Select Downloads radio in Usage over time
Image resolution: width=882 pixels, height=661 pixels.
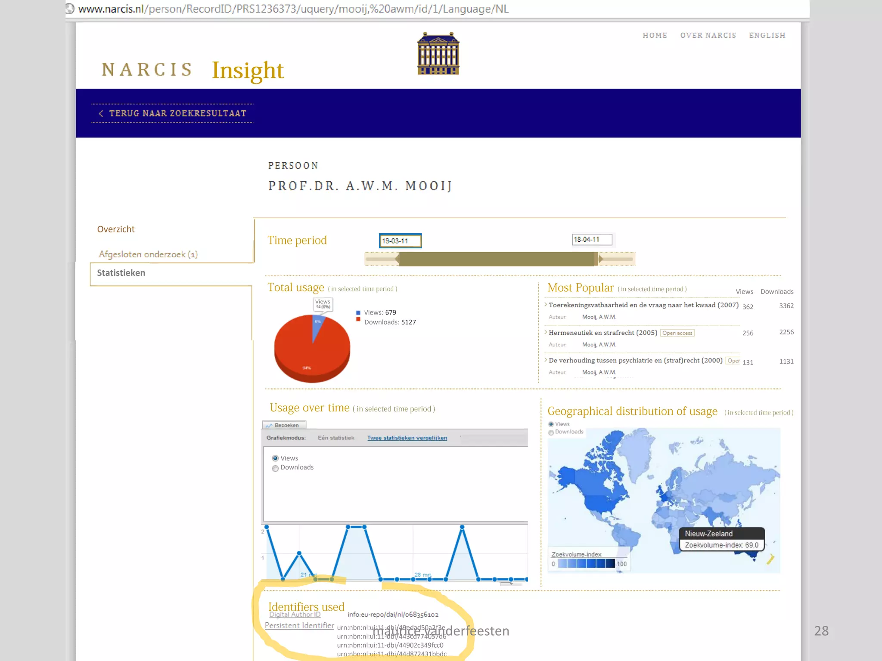[275, 468]
